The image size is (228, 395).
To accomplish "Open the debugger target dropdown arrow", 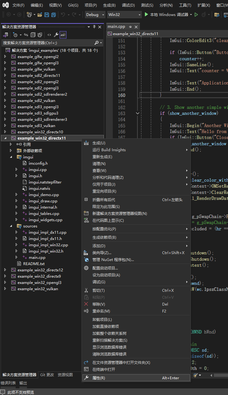I will [x=191, y=15].
